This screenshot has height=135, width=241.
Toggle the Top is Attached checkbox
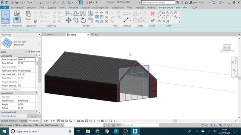[x=20, y=82]
